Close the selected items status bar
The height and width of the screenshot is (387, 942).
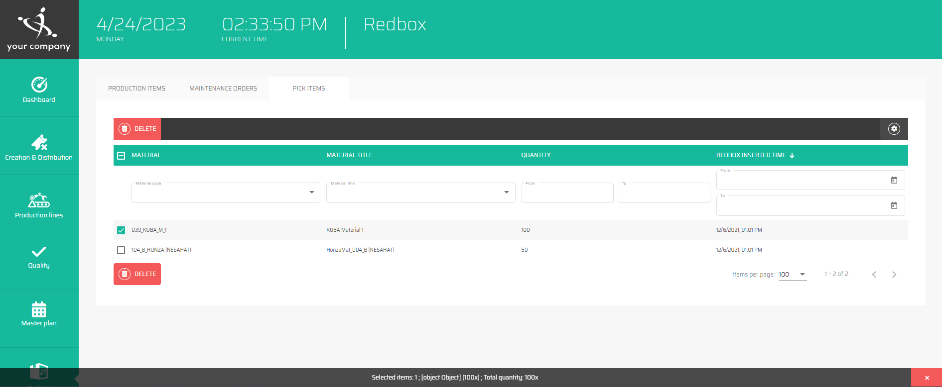[x=926, y=378]
